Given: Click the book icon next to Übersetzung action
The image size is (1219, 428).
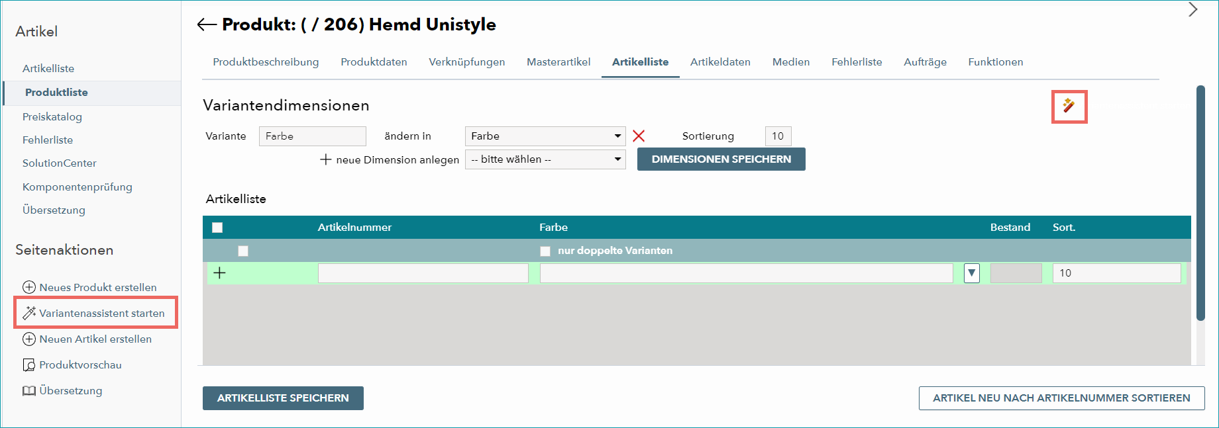Looking at the screenshot, I should [29, 390].
